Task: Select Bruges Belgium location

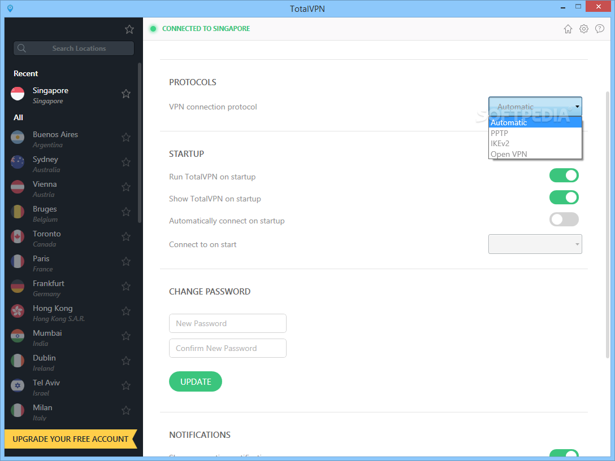Action: click(x=71, y=213)
